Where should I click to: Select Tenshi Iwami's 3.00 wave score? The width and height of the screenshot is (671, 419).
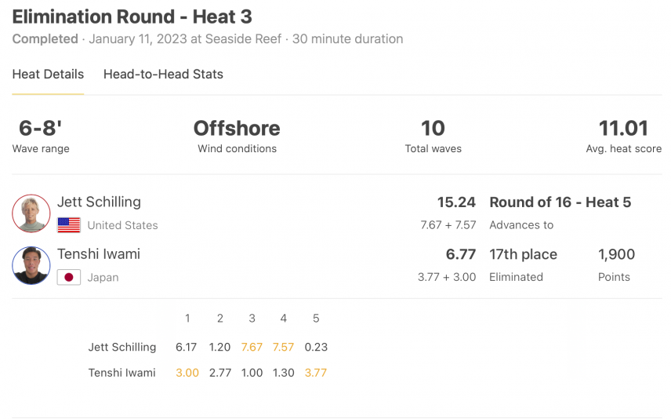(187, 373)
